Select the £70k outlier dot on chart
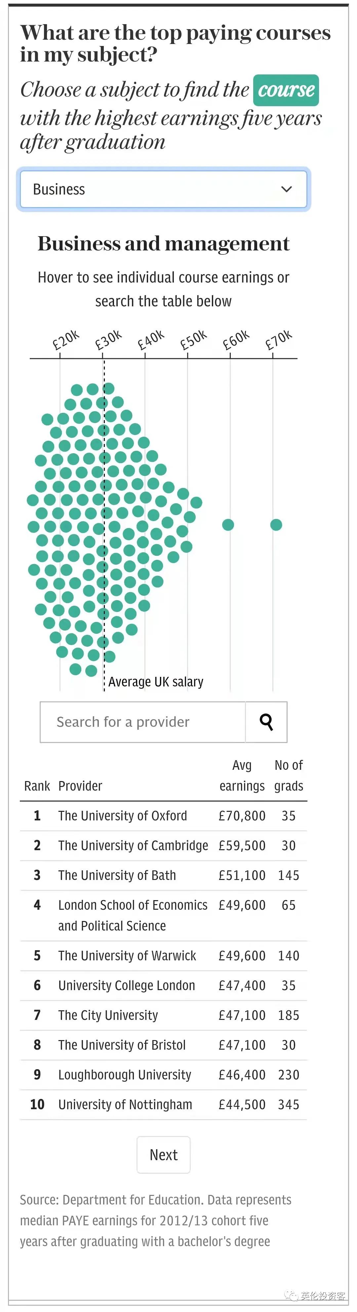Screen dimensions: 357x1312 276,525
